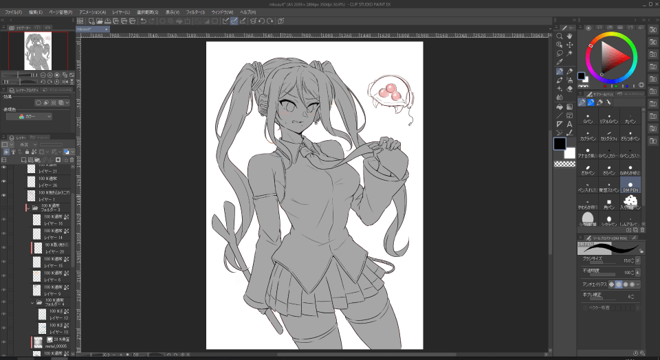Select the Move layer tool

pos(569,45)
